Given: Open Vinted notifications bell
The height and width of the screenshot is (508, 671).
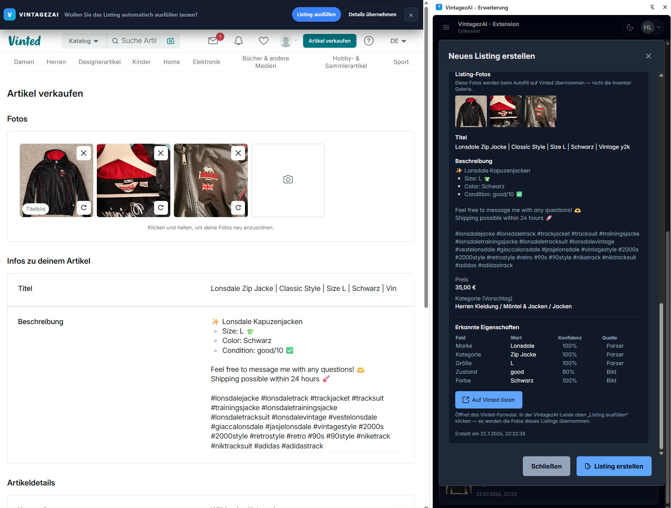Looking at the screenshot, I should click(239, 41).
